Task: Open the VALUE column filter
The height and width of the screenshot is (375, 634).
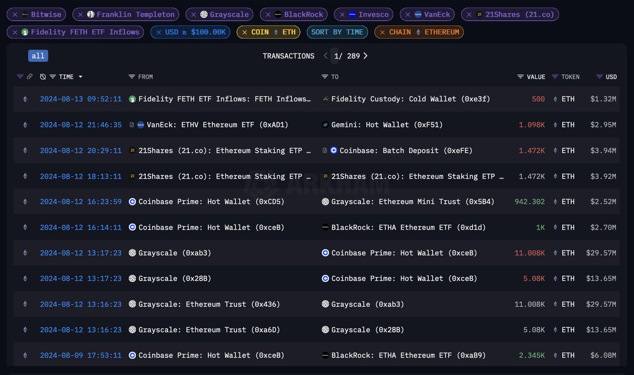Action: click(520, 77)
